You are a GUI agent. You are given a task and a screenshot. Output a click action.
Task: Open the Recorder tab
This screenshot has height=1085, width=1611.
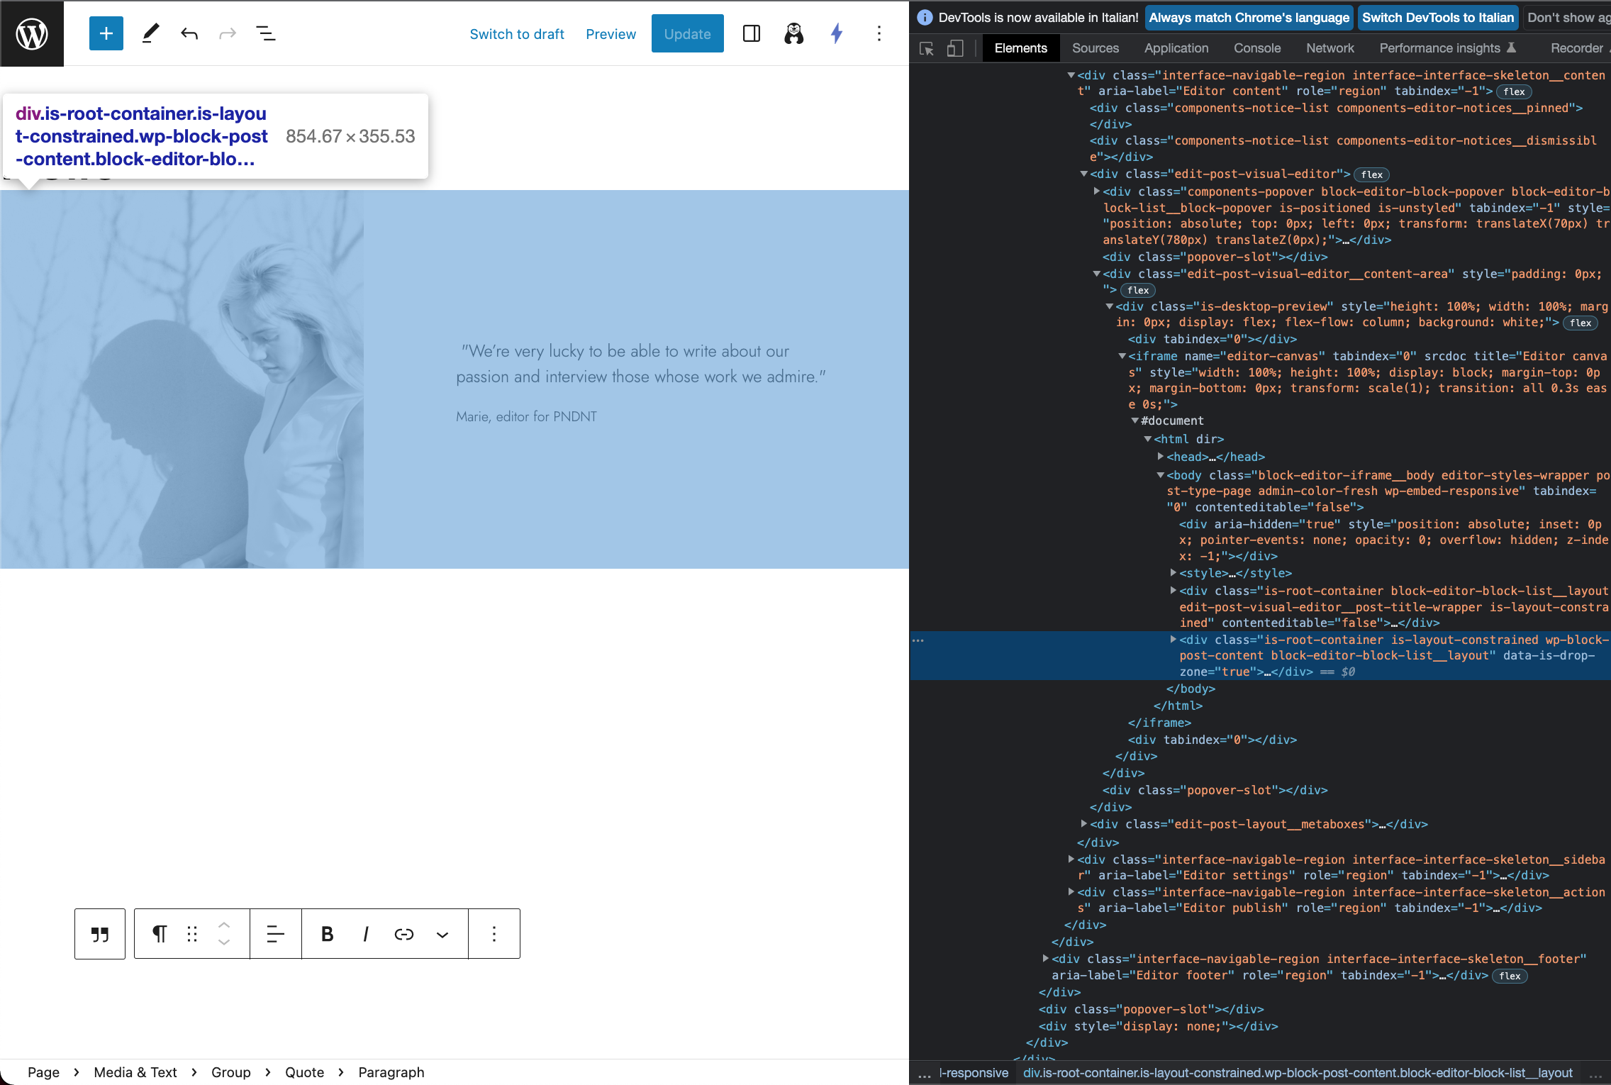point(1577,48)
